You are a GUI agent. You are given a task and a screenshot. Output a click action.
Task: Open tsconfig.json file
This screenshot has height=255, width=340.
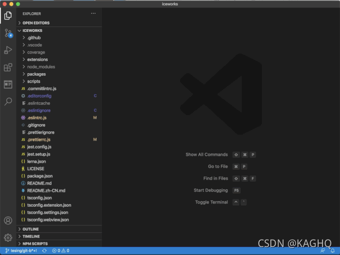point(59,198)
